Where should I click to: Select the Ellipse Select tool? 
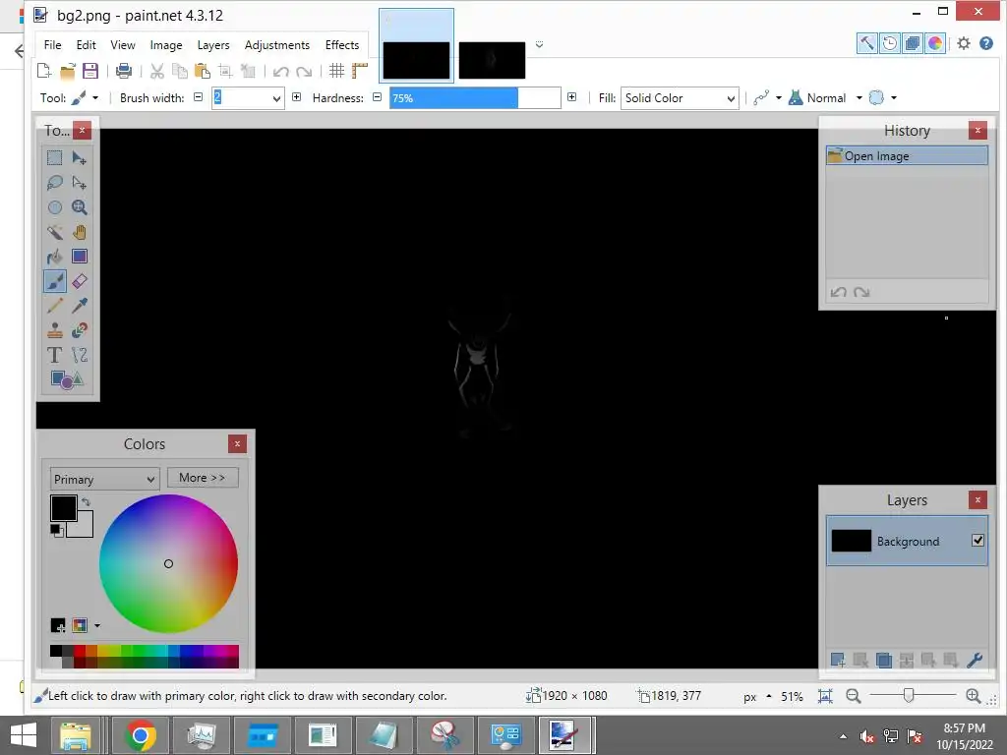click(55, 207)
